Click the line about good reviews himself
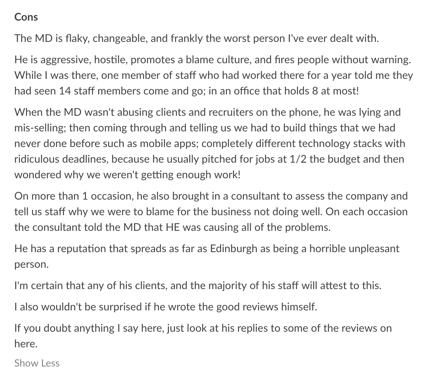The image size is (426, 380). (x=165, y=306)
